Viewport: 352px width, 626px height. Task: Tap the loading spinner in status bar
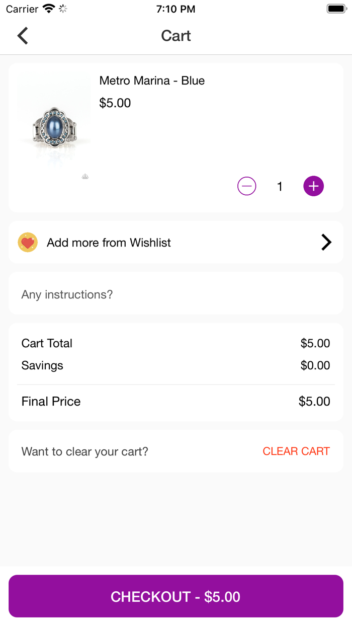pos(63,9)
